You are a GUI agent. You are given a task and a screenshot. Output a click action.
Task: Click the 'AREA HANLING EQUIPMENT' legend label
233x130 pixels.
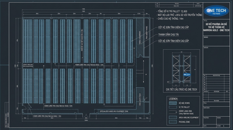[x=189, y=118]
